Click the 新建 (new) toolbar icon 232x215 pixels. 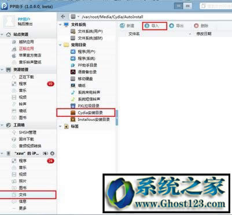[x=122, y=26]
